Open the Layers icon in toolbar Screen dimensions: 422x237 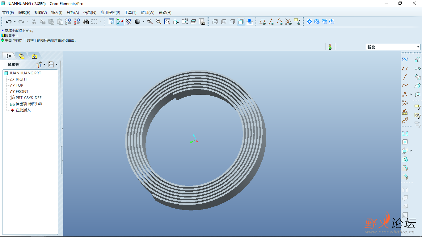(x=193, y=22)
